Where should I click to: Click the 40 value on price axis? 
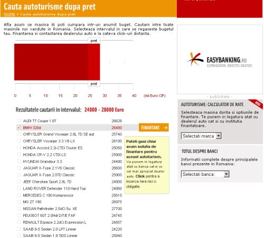pyautogui.click(x=134, y=96)
